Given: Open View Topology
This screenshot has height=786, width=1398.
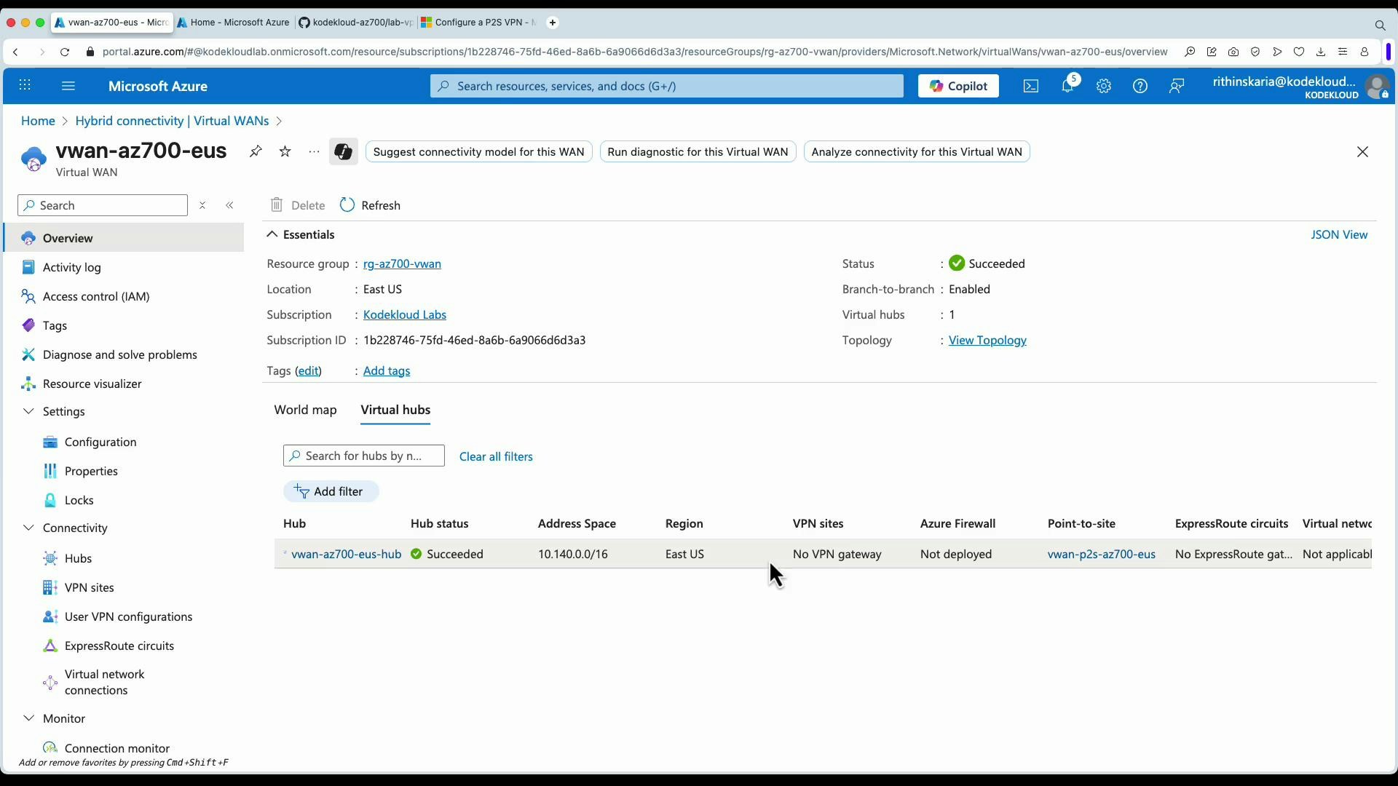Looking at the screenshot, I should click(x=987, y=340).
